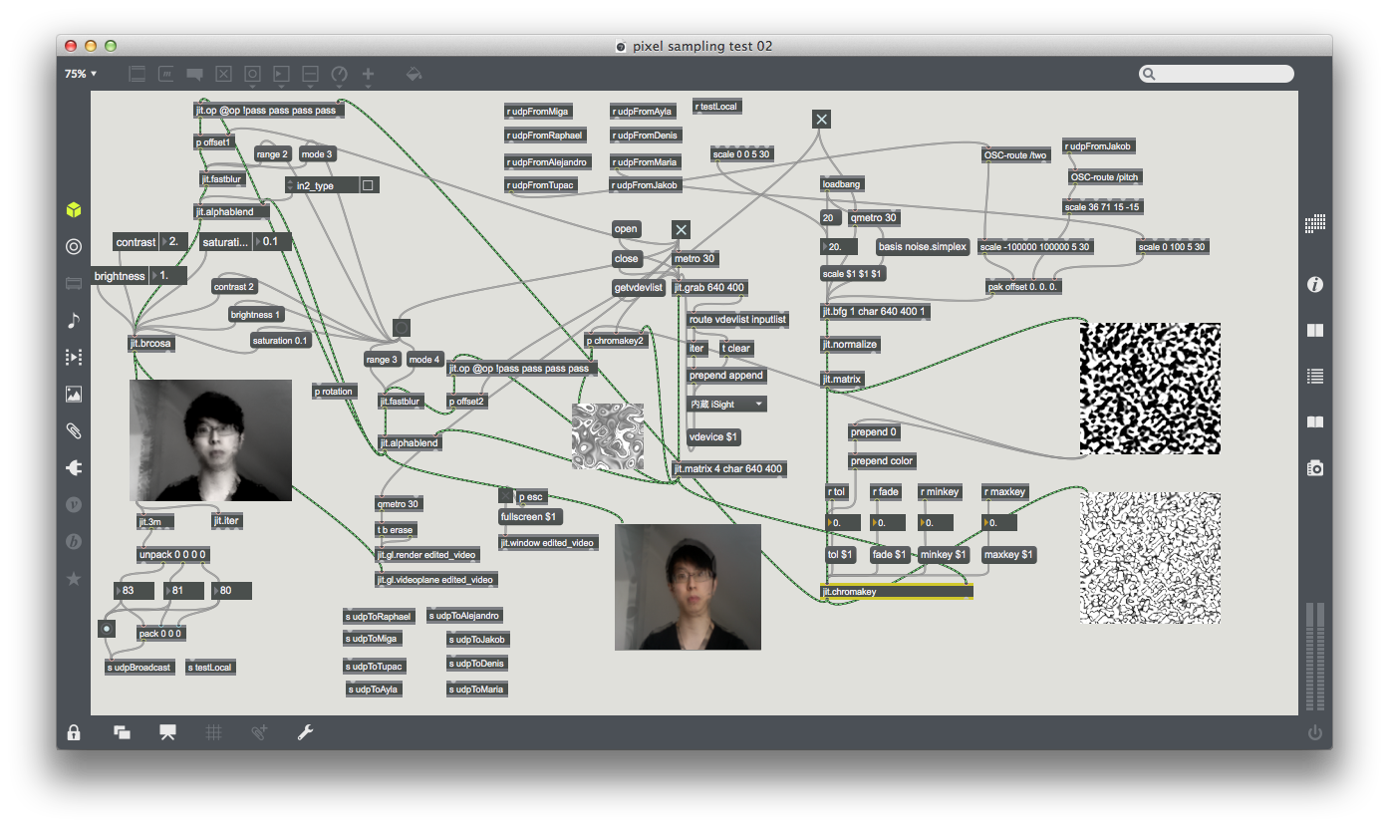The width and height of the screenshot is (1389, 828).
Task: Click the search field in the toolbar
Action: 1221,74
